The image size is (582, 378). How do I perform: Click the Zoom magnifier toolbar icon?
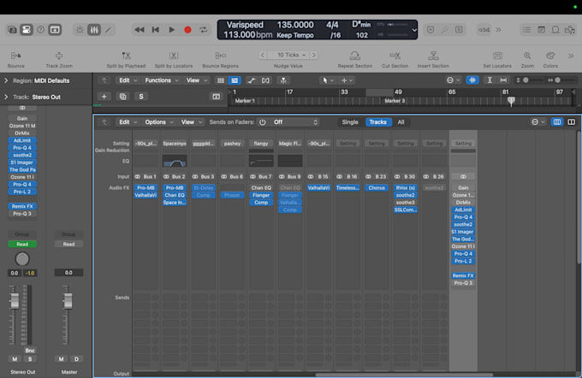coord(527,56)
